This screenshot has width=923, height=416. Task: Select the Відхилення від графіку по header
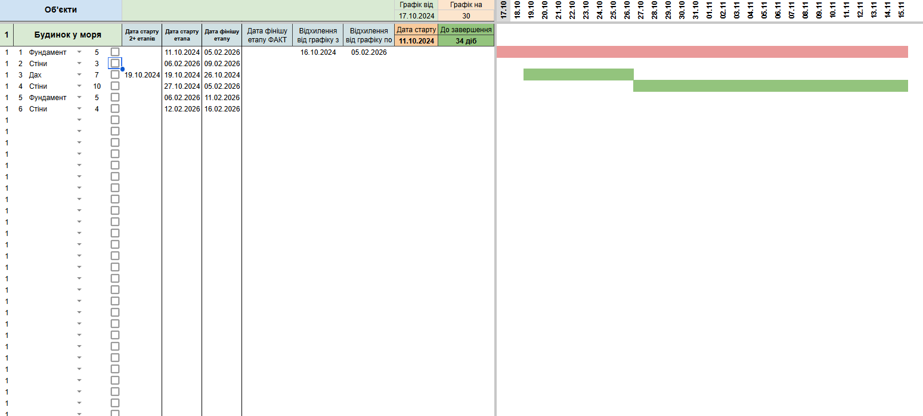(368, 35)
